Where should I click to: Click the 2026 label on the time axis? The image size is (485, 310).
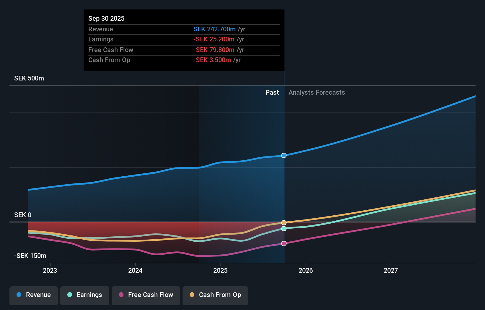tap(306, 270)
